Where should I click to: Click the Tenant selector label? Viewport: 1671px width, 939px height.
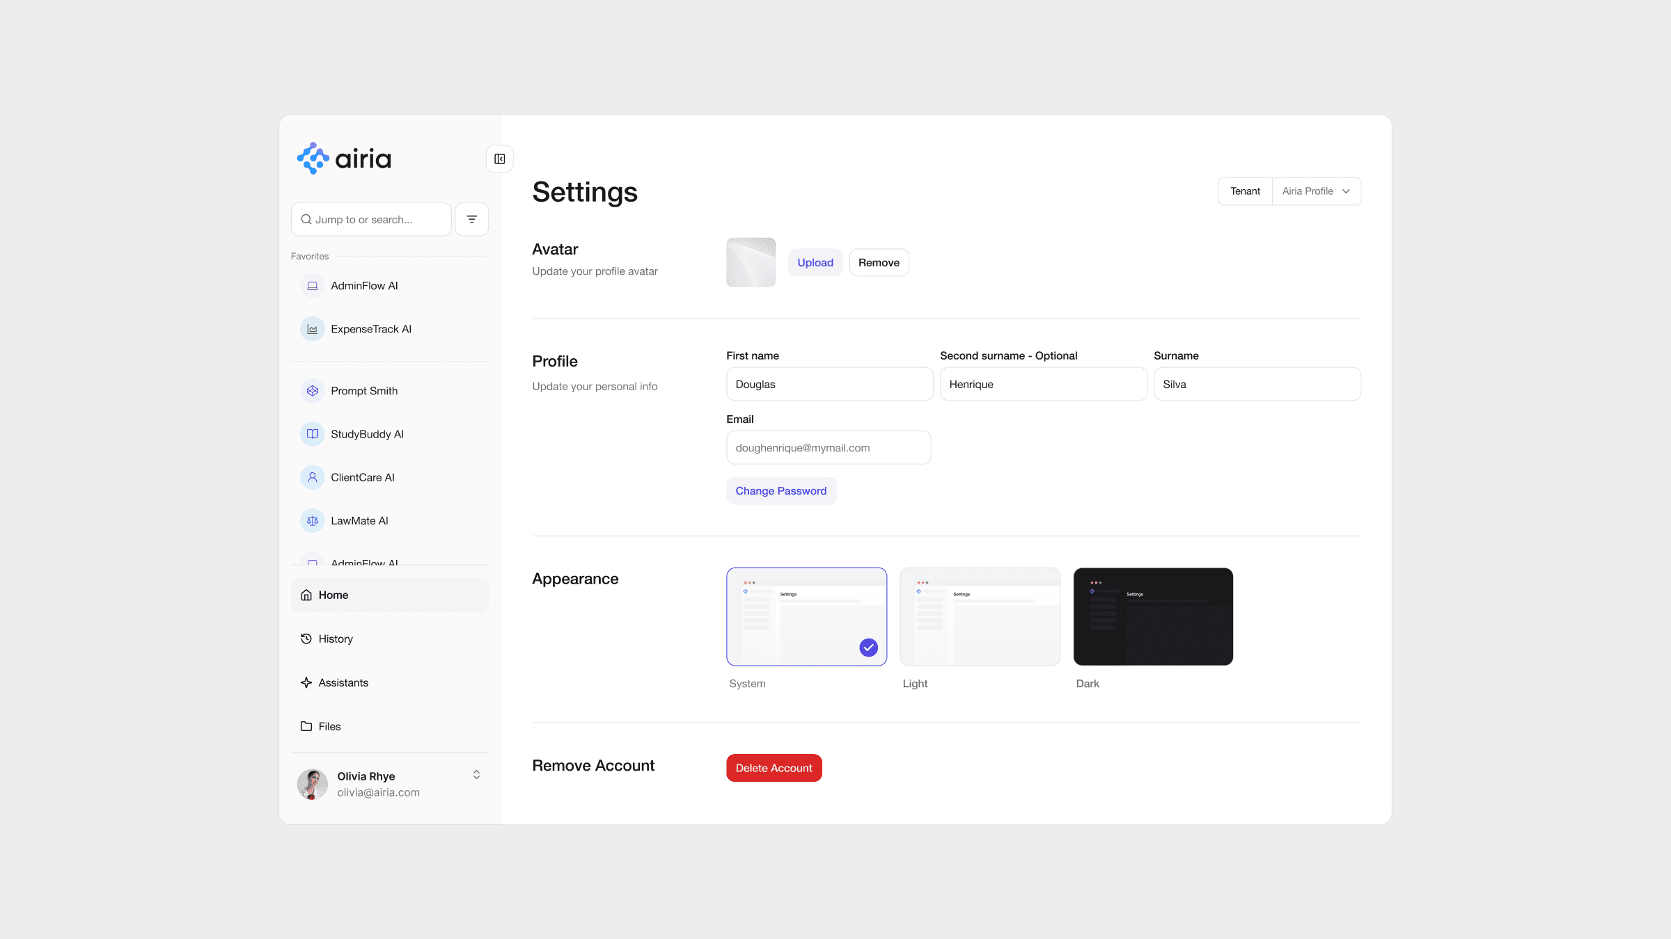point(1245,191)
